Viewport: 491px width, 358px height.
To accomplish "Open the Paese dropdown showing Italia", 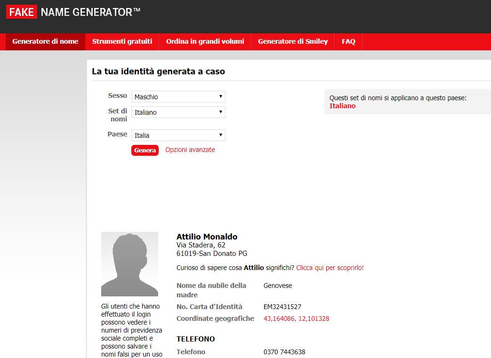I will pyautogui.click(x=178, y=135).
